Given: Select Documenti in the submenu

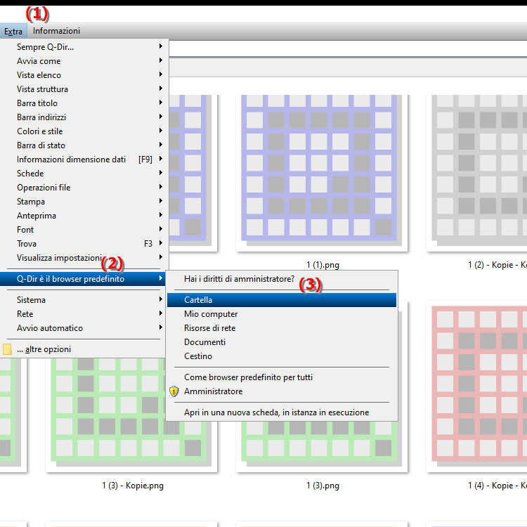Looking at the screenshot, I should pos(282,342).
